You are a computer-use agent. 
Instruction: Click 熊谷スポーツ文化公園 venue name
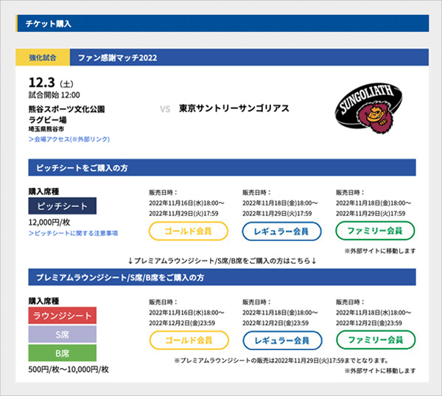pos(66,109)
